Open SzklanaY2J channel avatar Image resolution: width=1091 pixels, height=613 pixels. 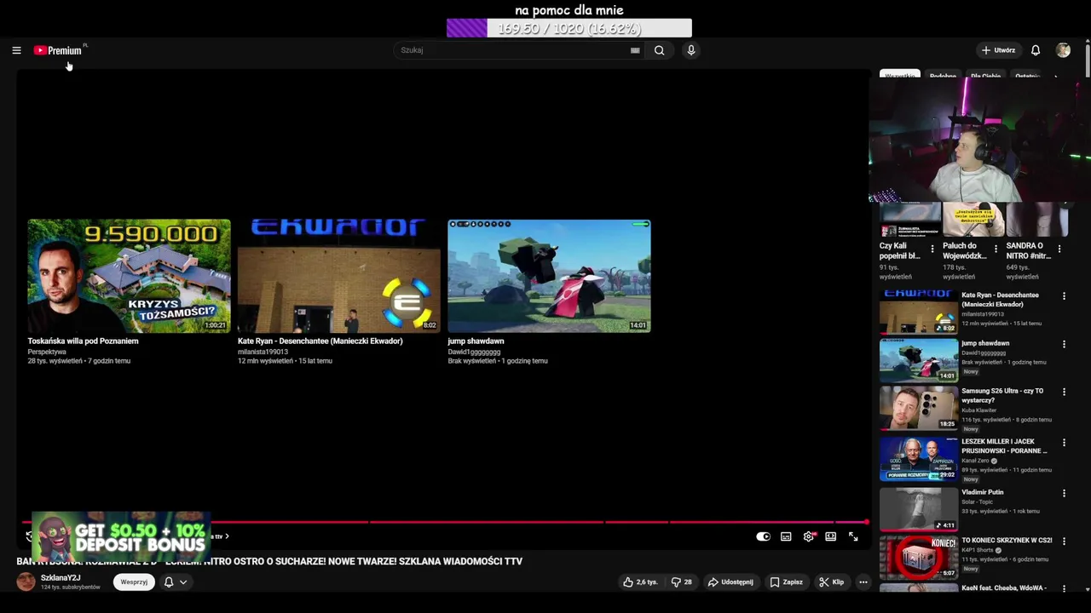[26, 581]
